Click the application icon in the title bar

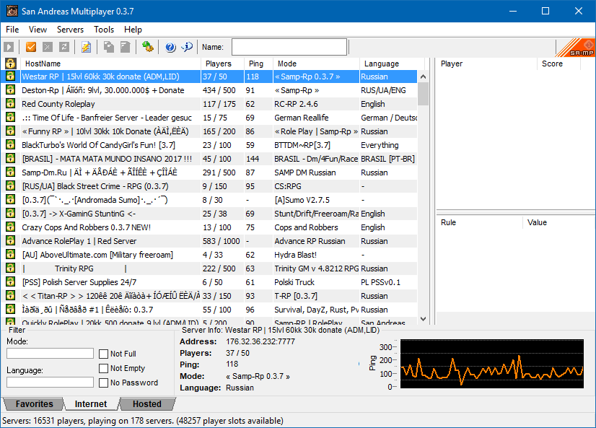click(x=12, y=11)
